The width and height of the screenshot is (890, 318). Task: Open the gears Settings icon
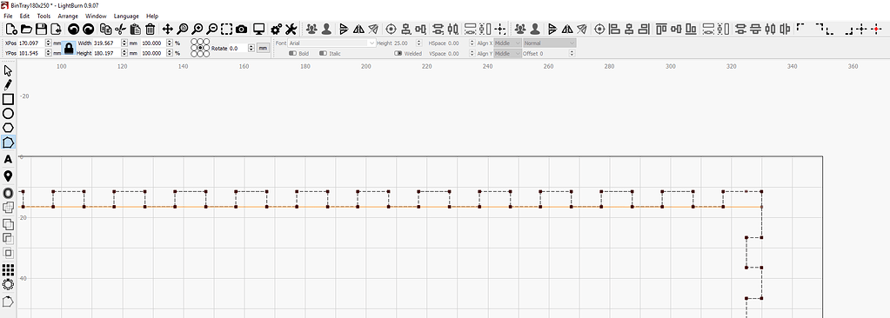pyautogui.click(x=277, y=29)
